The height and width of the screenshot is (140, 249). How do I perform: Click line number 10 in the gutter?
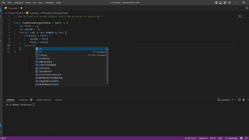9,45
